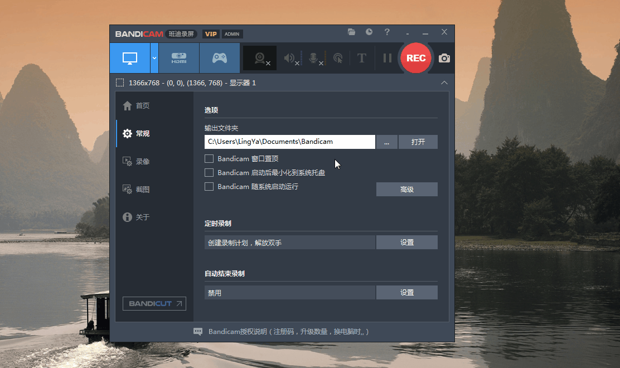Image resolution: width=620 pixels, height=368 pixels.
Task: Click the Bandicam授权说明 link
Action: point(289,332)
